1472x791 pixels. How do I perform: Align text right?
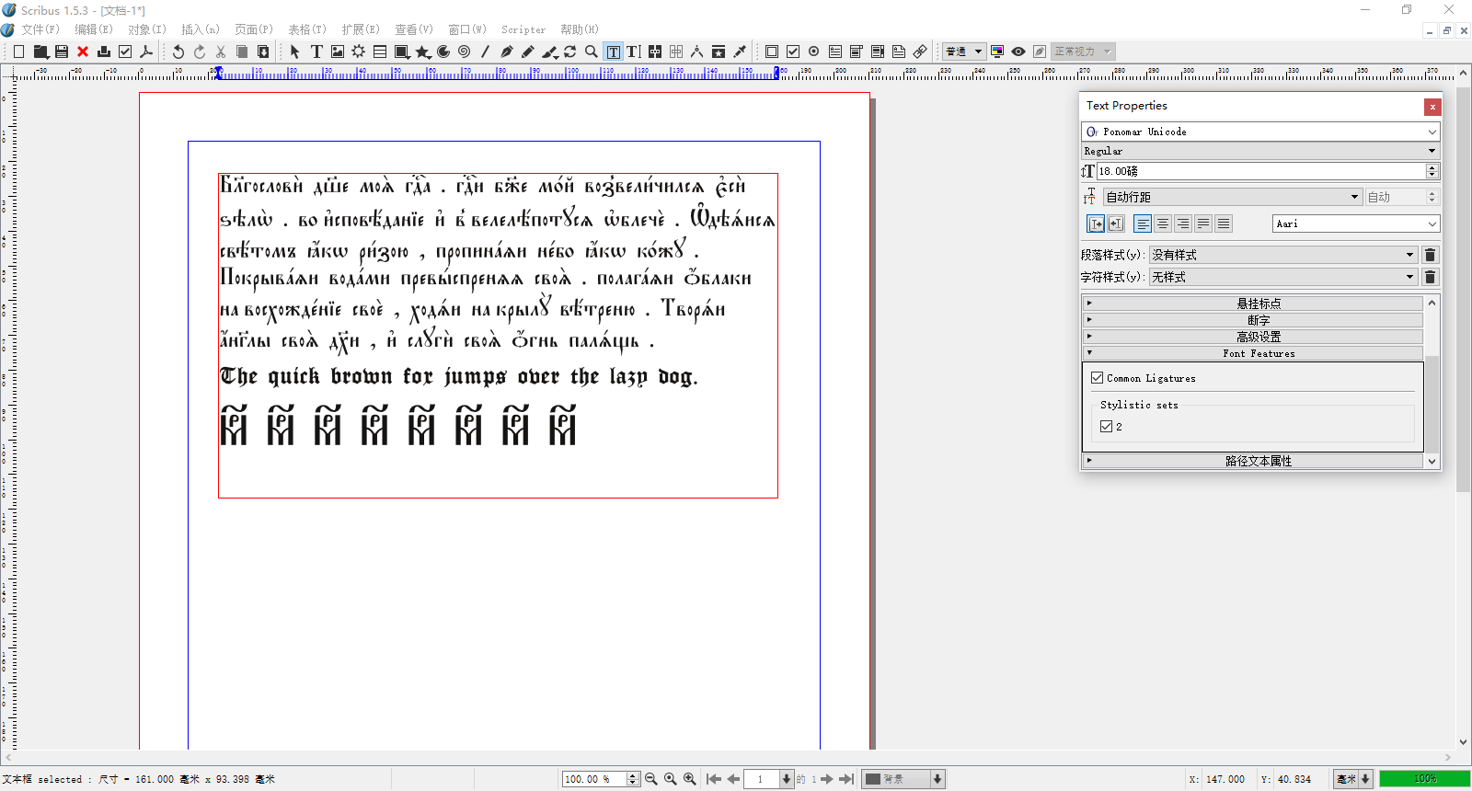[x=1183, y=224]
